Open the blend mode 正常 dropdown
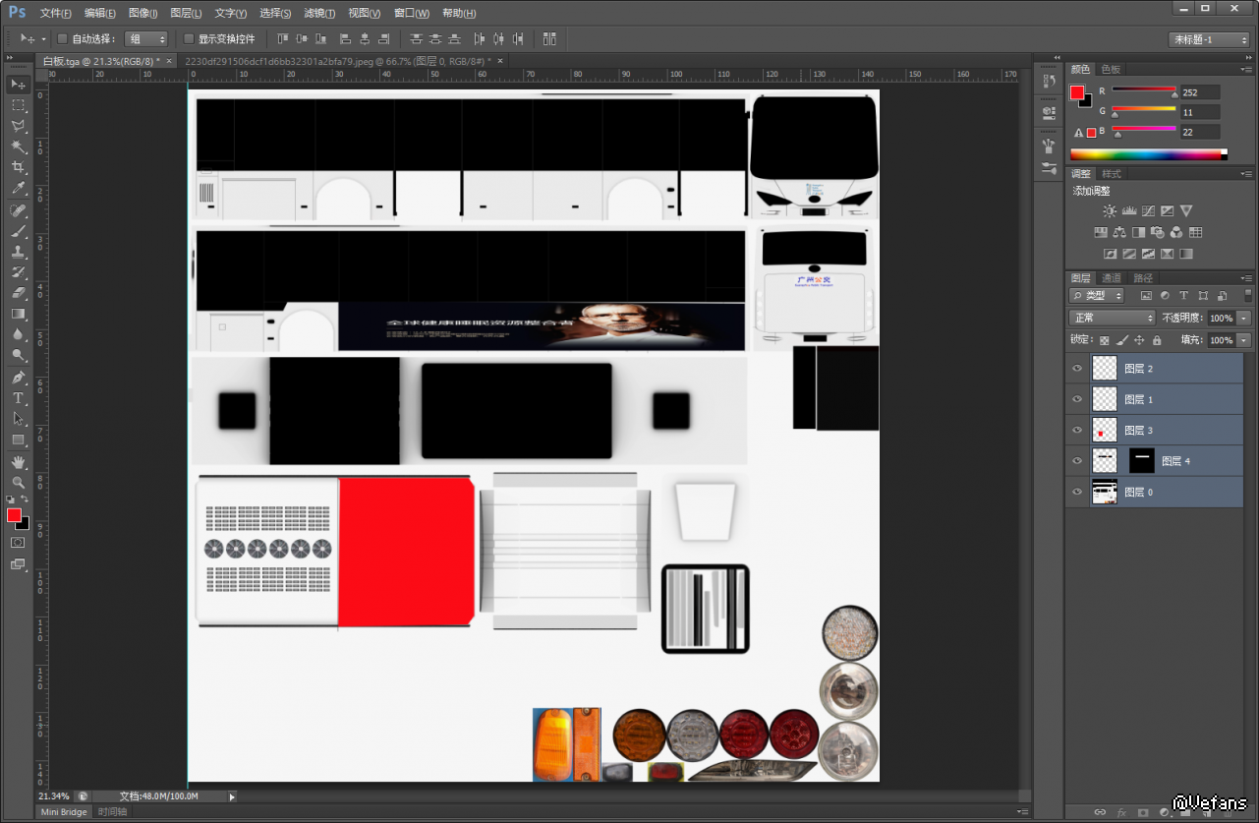 (1112, 318)
